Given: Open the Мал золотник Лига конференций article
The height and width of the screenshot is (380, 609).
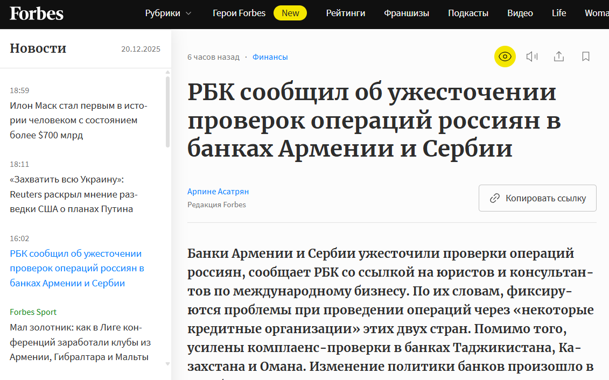Looking at the screenshot, I should [x=80, y=342].
